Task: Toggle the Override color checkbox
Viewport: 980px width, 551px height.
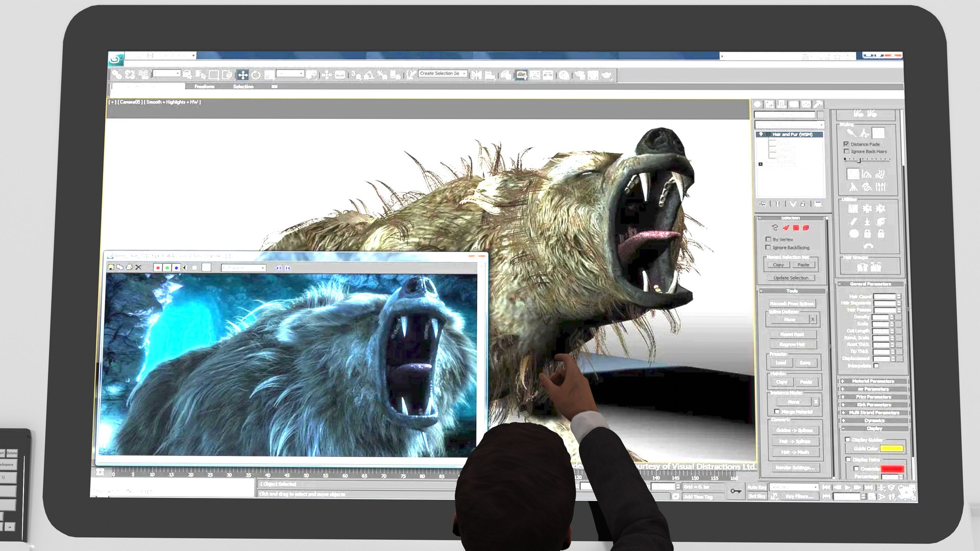Action: point(857,469)
